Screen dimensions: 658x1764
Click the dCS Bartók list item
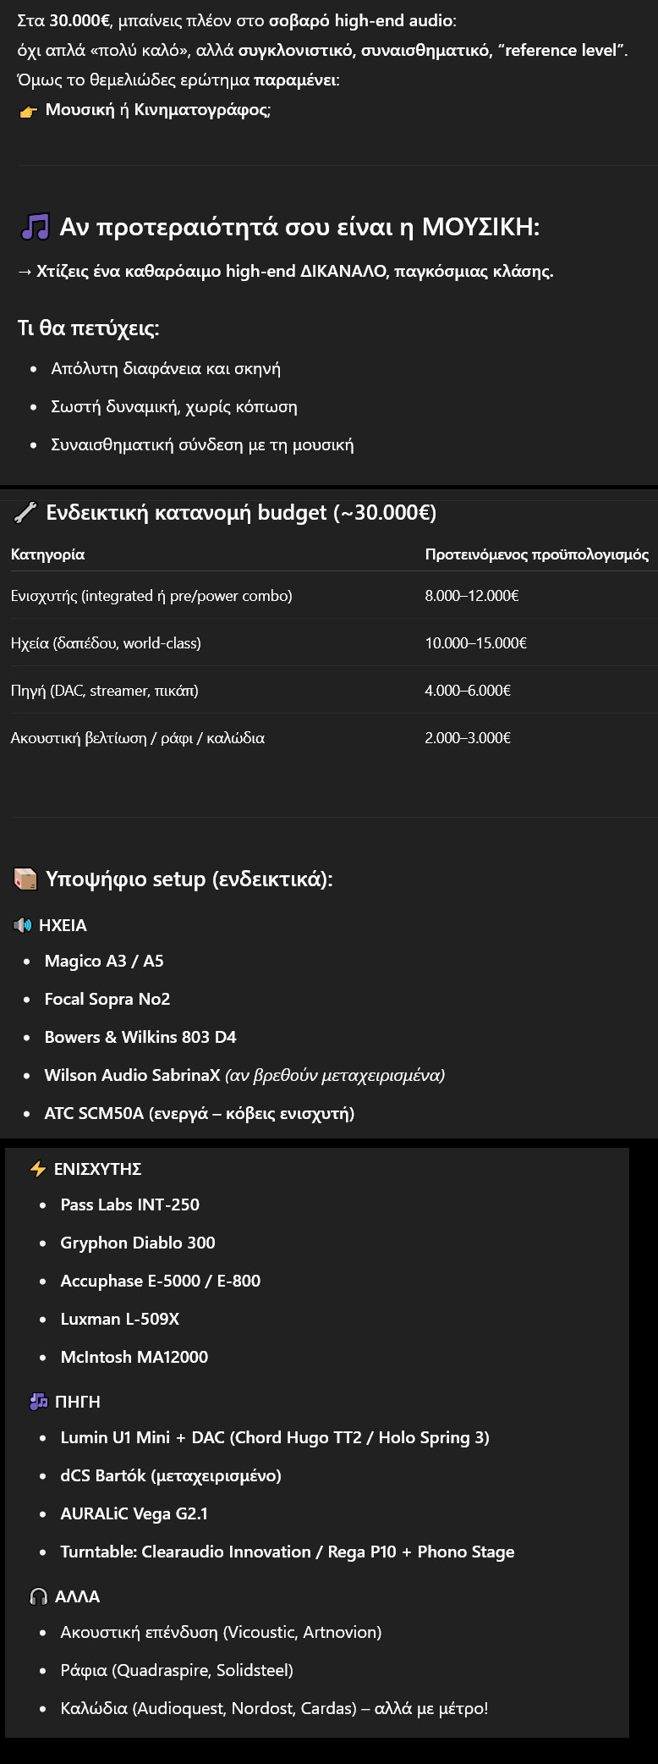(170, 1475)
